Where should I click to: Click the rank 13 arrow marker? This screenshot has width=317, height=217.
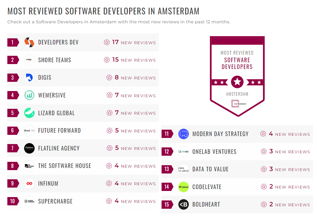[x=167, y=169]
